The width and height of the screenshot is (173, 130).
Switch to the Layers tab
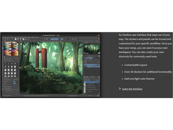point(86,60)
